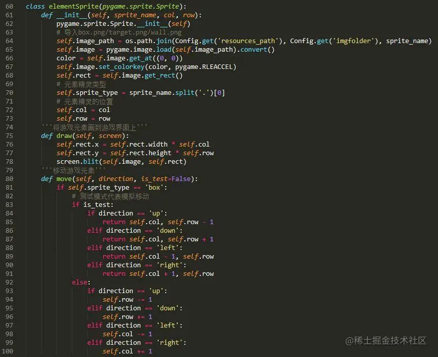Click the get_rect() call
This screenshot has width=438, height=357.
coord(163,76)
